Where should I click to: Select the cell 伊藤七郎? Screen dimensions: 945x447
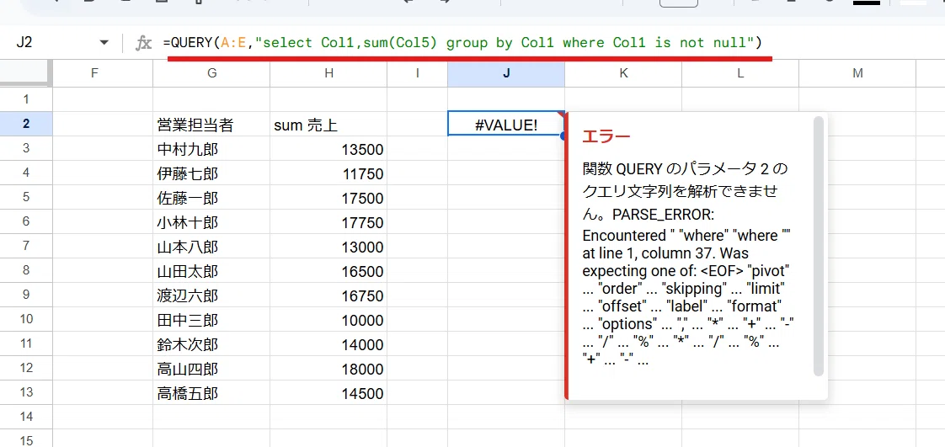211,173
